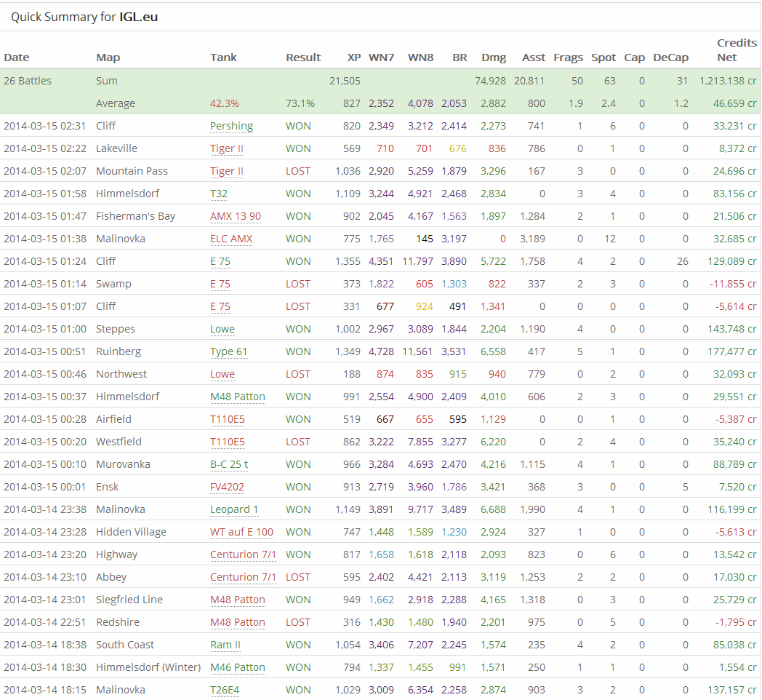762x700 pixels.
Task: Sort by Dmg column header
Action: 494,57
